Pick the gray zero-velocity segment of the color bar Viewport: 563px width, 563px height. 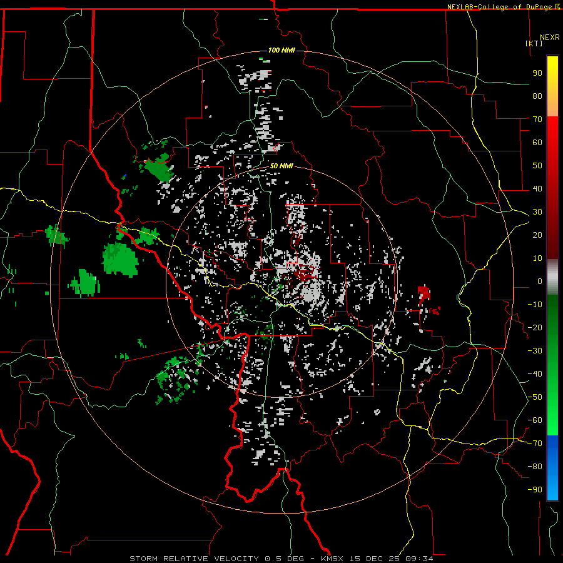(x=552, y=277)
